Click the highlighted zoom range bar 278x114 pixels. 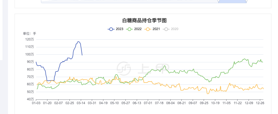233,1
